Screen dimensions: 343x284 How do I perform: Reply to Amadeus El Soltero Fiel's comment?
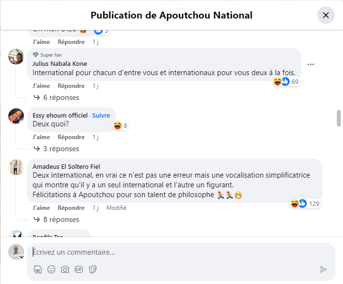pyautogui.click(x=71, y=208)
